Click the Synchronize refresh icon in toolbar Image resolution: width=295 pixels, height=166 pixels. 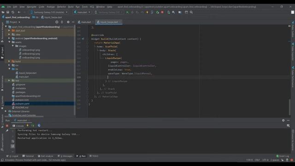tap(13, 12)
